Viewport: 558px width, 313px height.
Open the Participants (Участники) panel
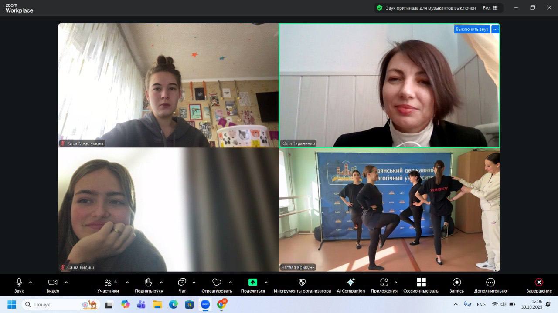point(108,285)
